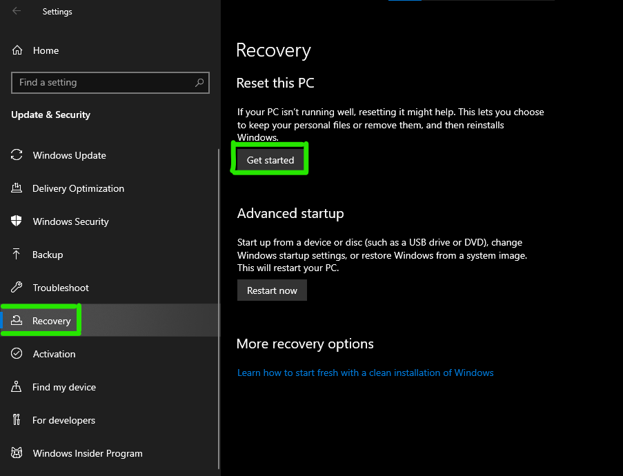Click the sidebar vertical scrollbar
623x476 pixels.
coord(219,308)
